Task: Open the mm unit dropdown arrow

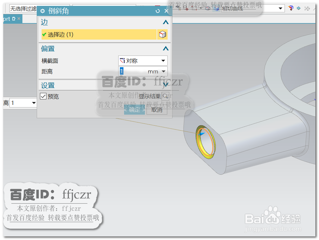Action: pyautogui.click(x=164, y=71)
